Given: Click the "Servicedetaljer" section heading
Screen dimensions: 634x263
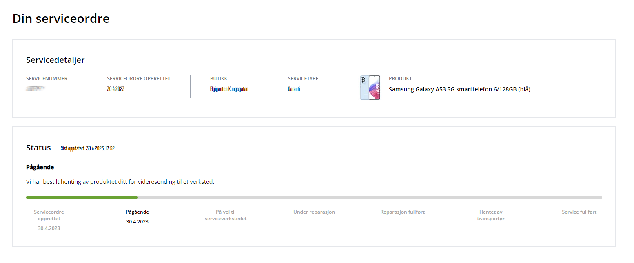Looking at the screenshot, I should 55,60.
